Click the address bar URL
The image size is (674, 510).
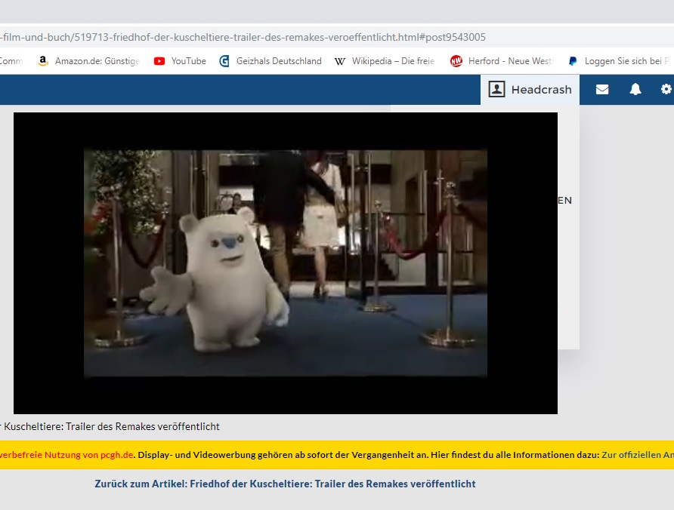click(x=243, y=38)
